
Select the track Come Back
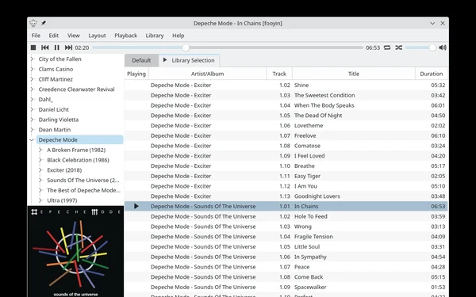[286, 277]
